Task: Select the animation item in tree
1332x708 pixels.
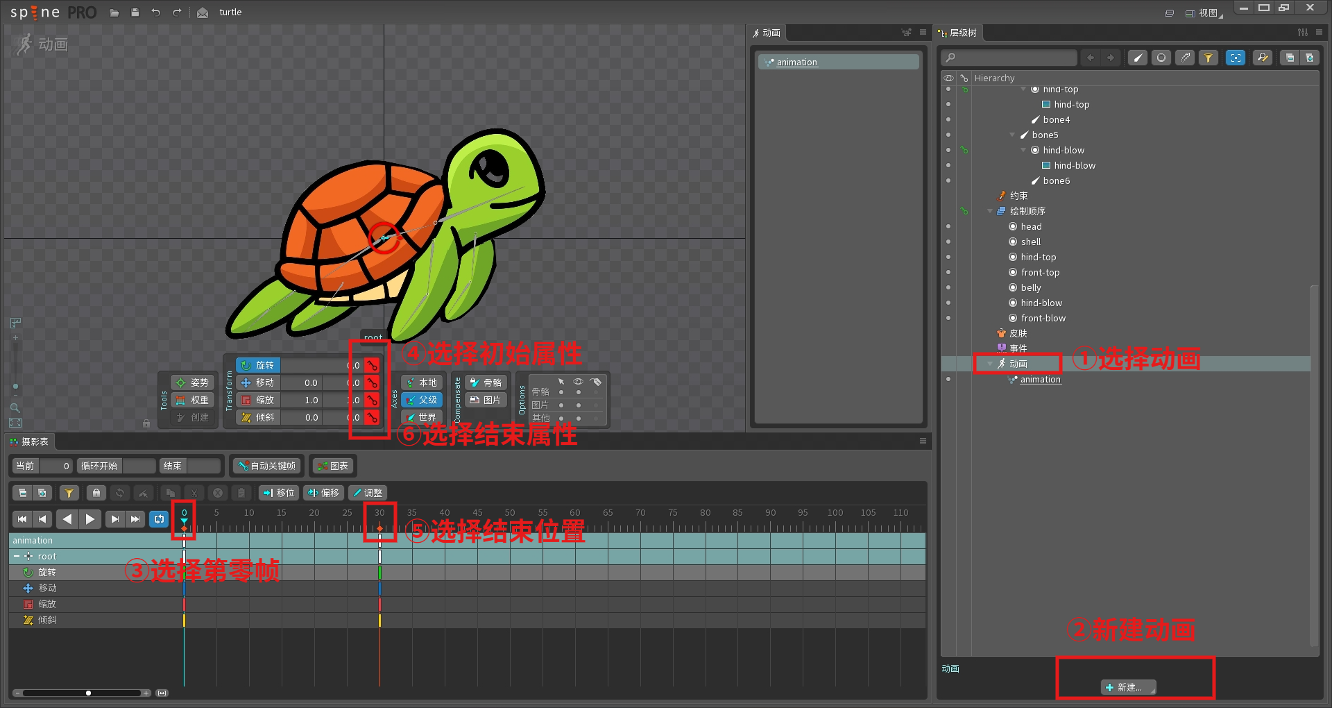Action: point(1040,380)
